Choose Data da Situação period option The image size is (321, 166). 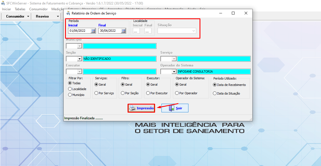tap(215, 93)
